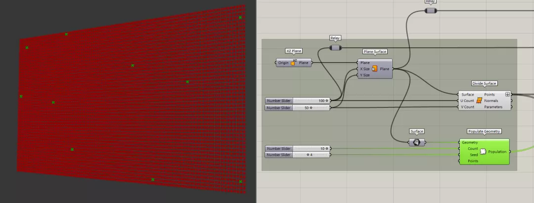Select the Surface name tag

pyautogui.click(x=417, y=132)
